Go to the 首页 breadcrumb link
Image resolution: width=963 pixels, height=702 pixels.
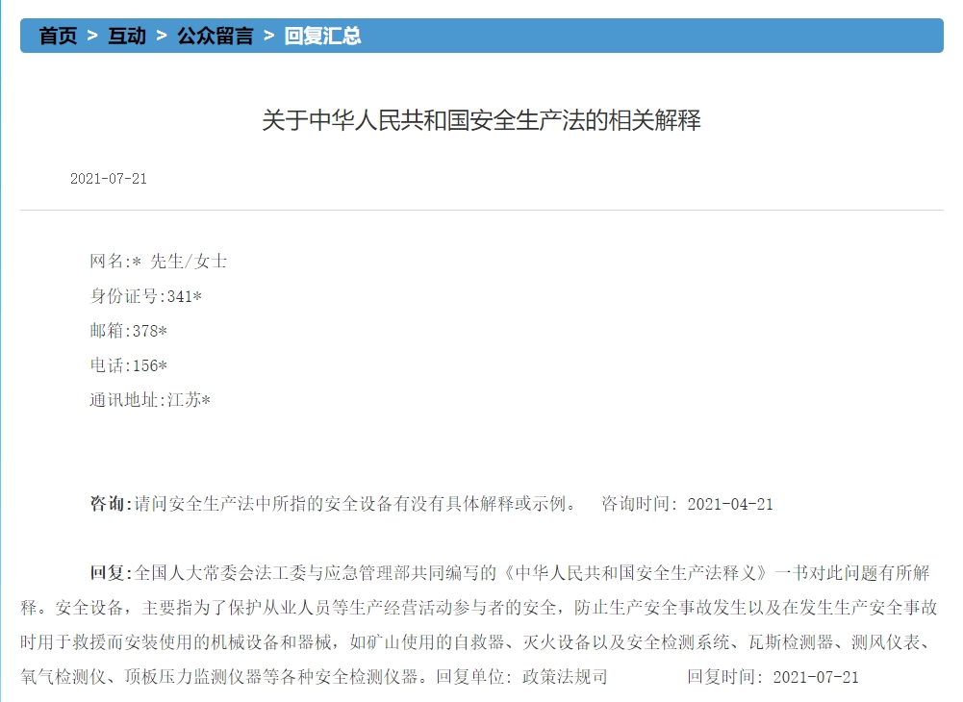(x=59, y=36)
